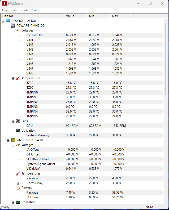Viewport: 169px width, 210px height.
Task: Select the TMPIN5 temperature row
Action: (95, 116)
